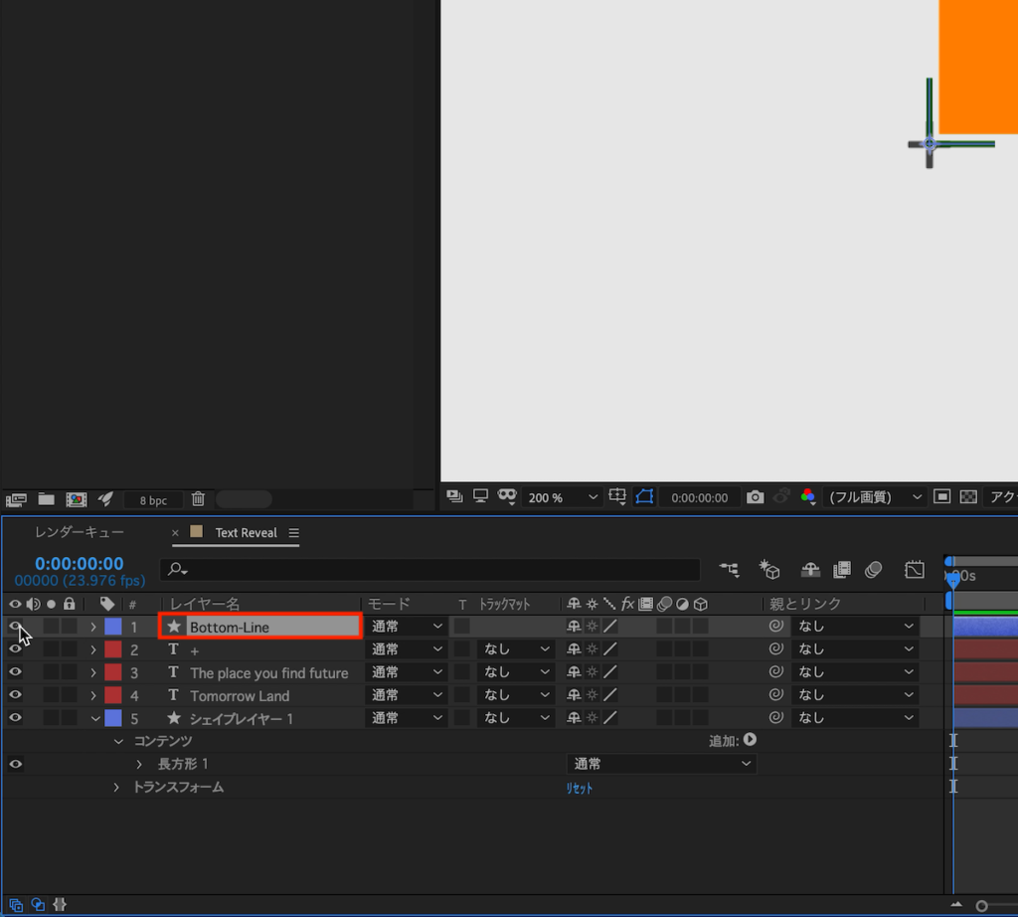
Task: Toggle transparency grid in viewer
Action: [x=967, y=496]
